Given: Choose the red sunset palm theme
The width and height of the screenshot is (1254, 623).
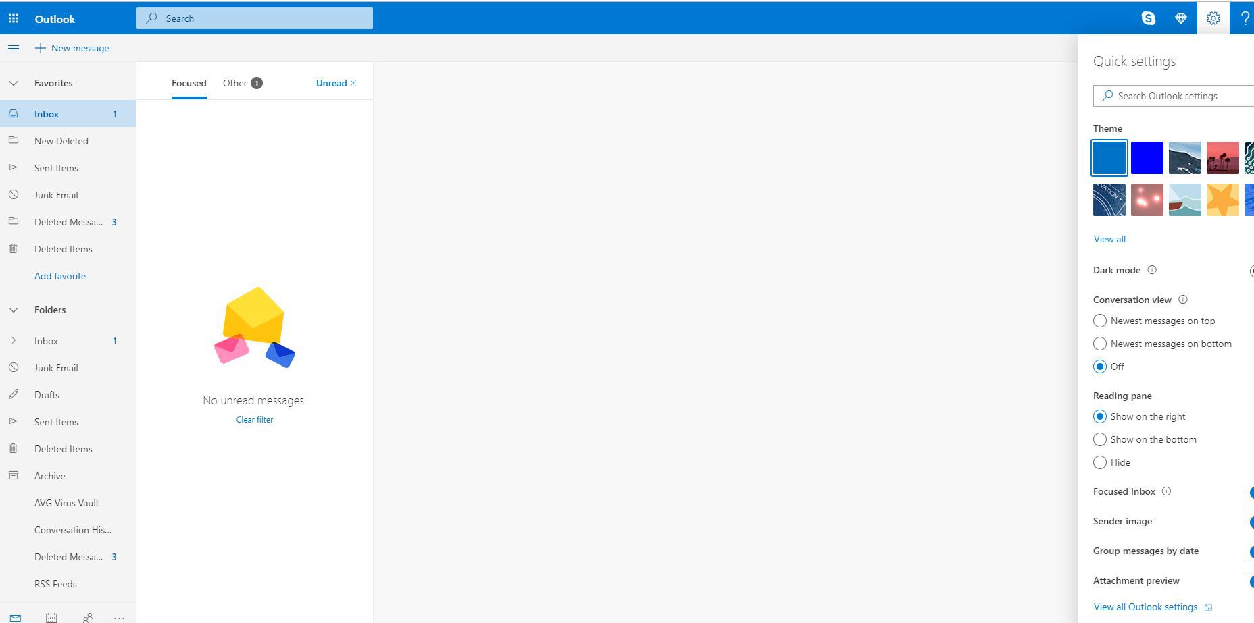Looking at the screenshot, I should click(x=1223, y=158).
